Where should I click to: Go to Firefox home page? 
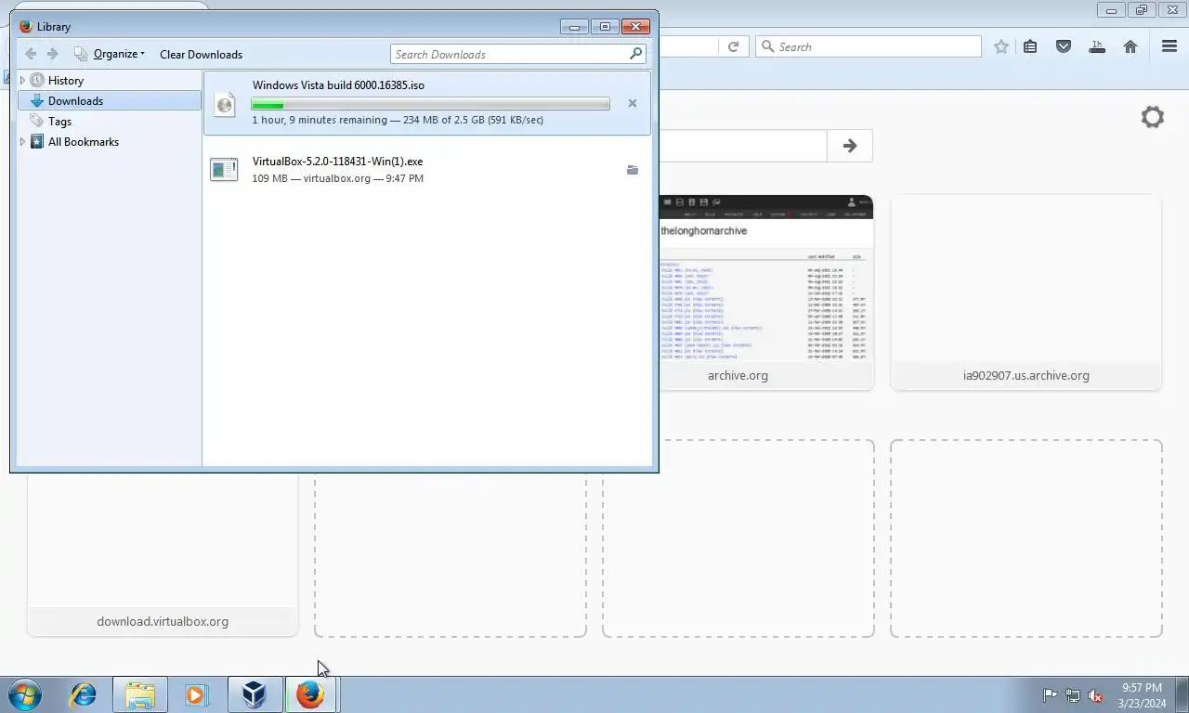pyautogui.click(x=1130, y=46)
